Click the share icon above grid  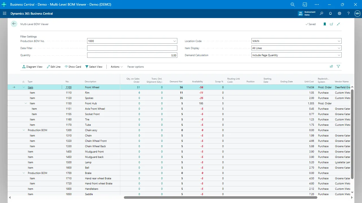coord(331,67)
